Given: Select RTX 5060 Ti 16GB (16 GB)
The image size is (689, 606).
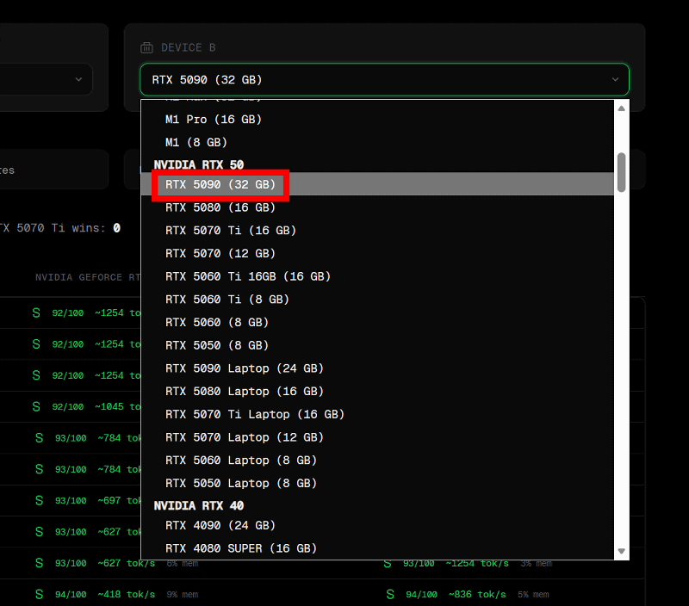Looking at the screenshot, I should click(248, 276).
